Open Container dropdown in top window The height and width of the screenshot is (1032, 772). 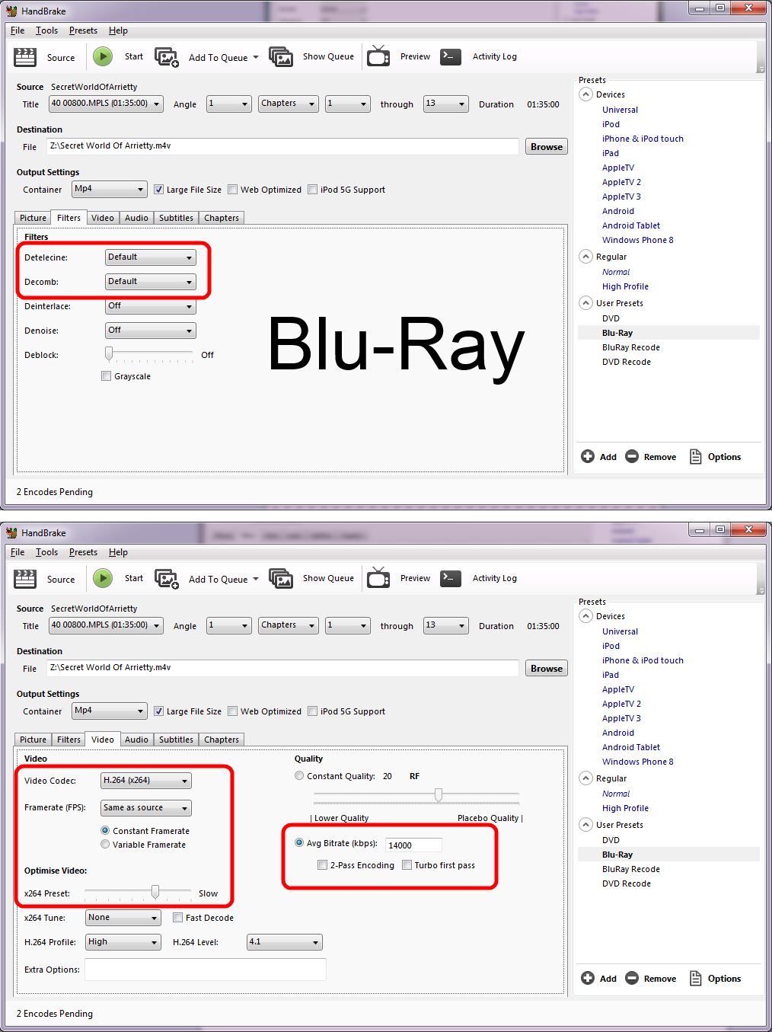click(x=109, y=189)
